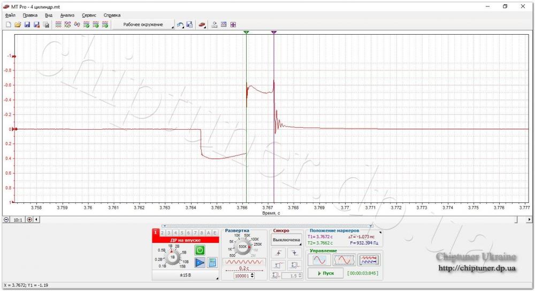This screenshot has width=535, height=291.
Task: Click the first green waves toolbar icon
Action: click(x=58, y=25)
